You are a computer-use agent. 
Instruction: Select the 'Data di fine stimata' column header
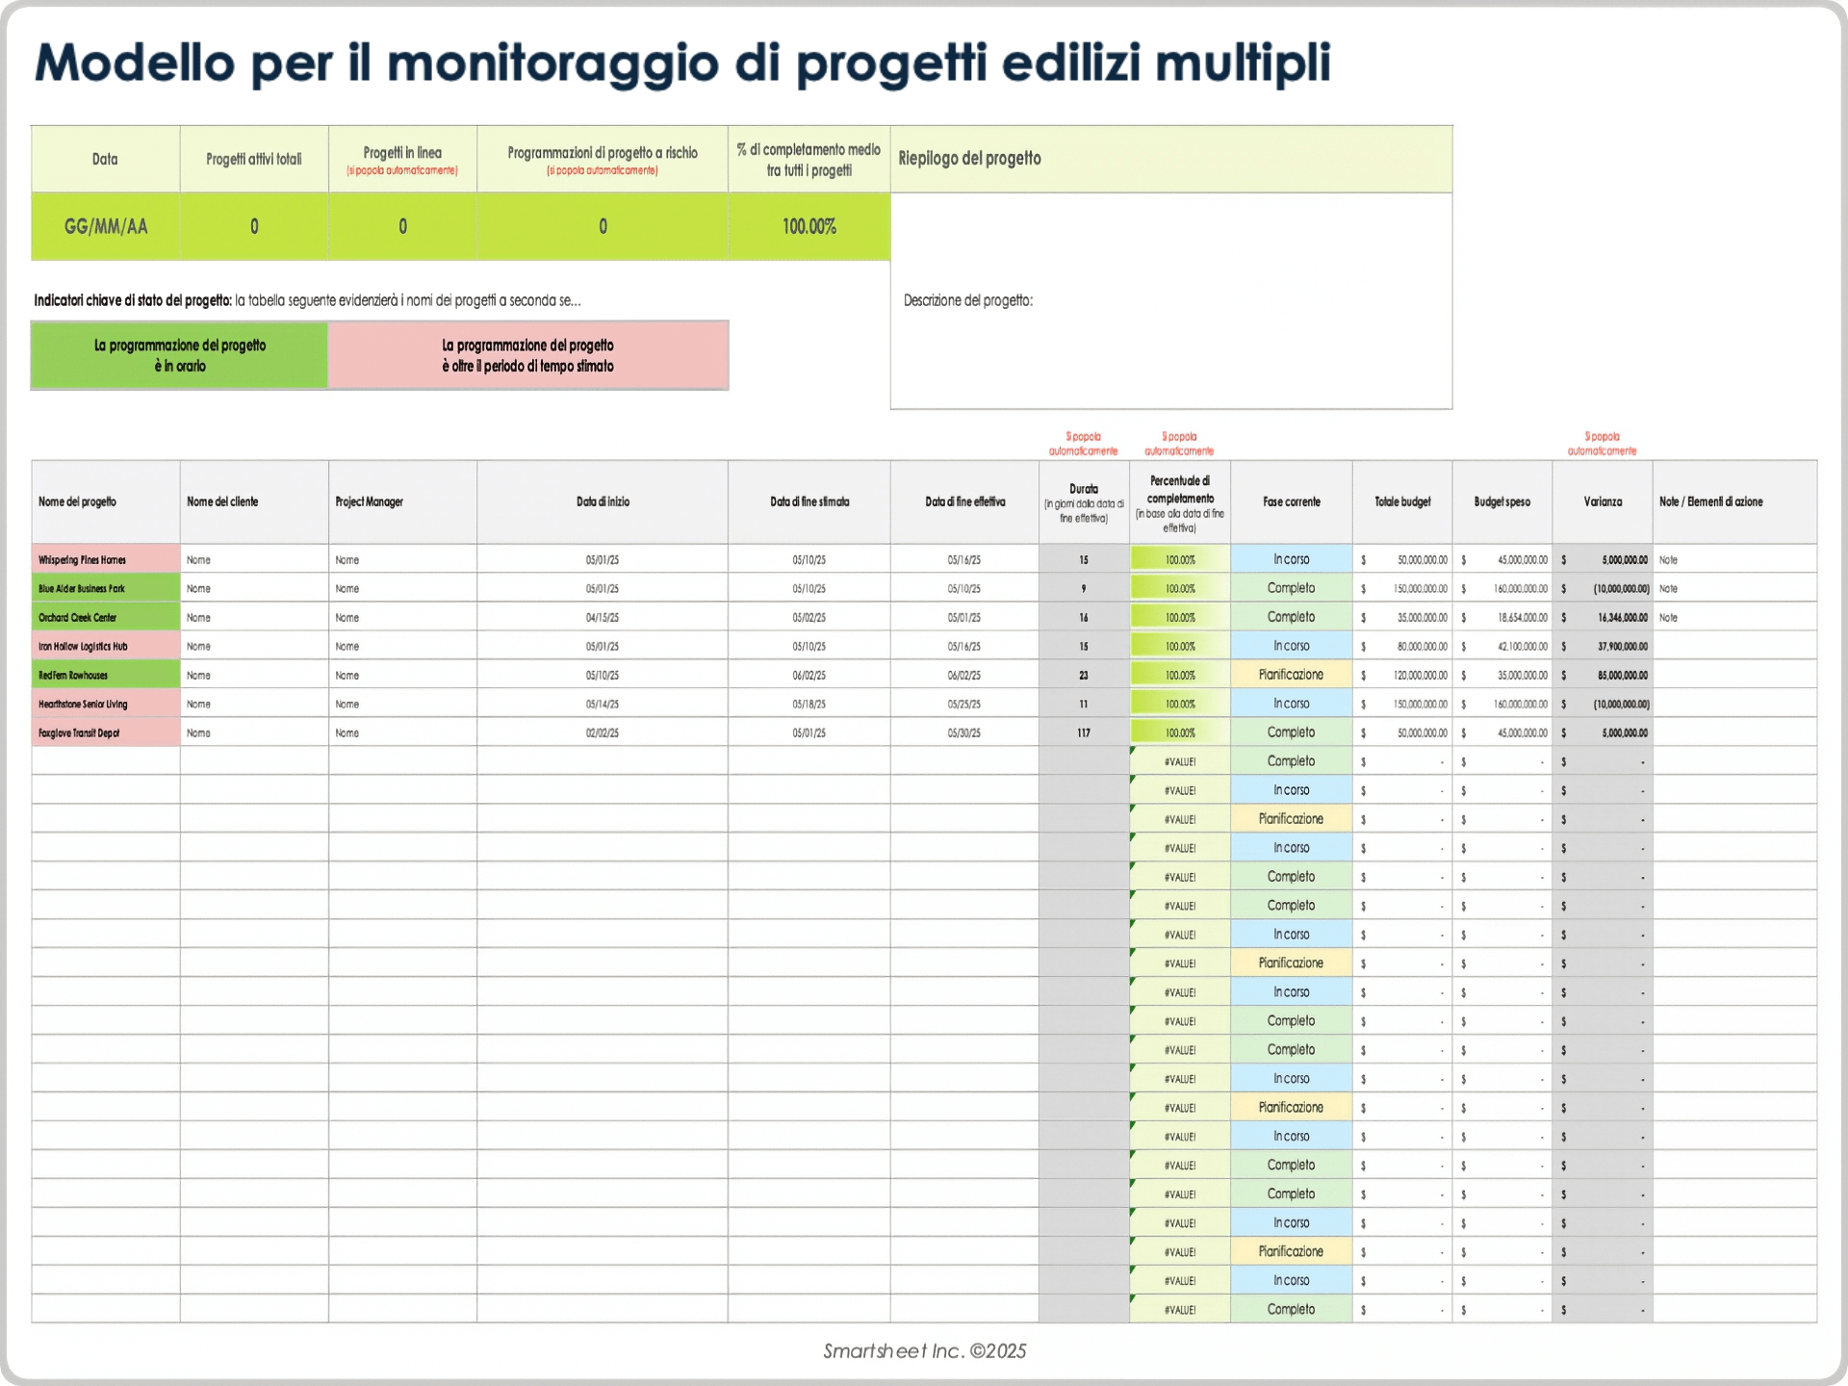click(x=809, y=501)
